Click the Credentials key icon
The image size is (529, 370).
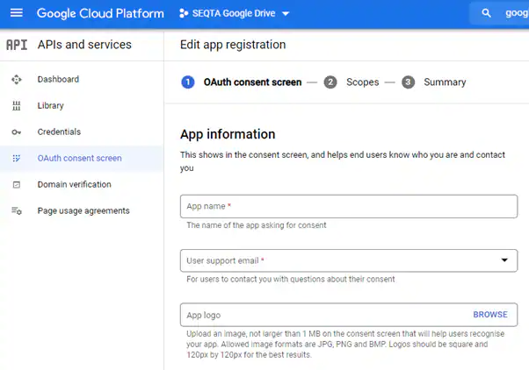(x=16, y=132)
